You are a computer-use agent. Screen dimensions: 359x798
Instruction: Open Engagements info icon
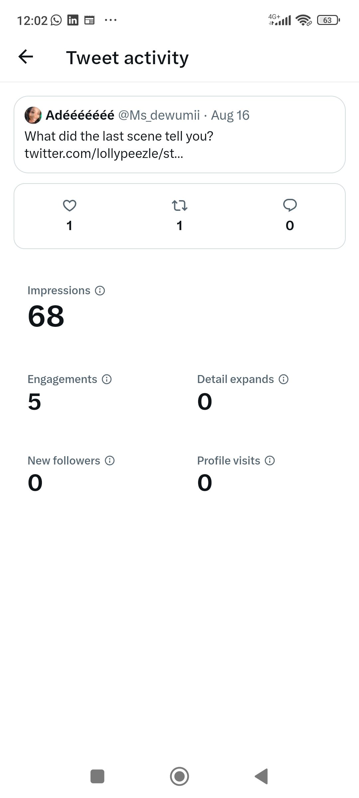point(107,379)
